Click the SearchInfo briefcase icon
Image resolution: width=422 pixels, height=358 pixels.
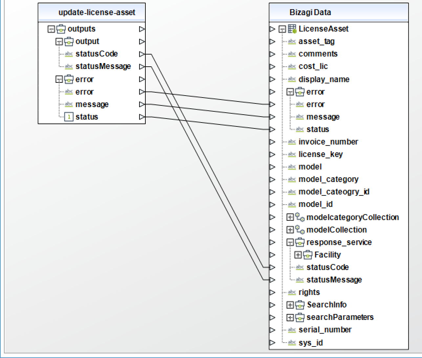tap(300, 305)
